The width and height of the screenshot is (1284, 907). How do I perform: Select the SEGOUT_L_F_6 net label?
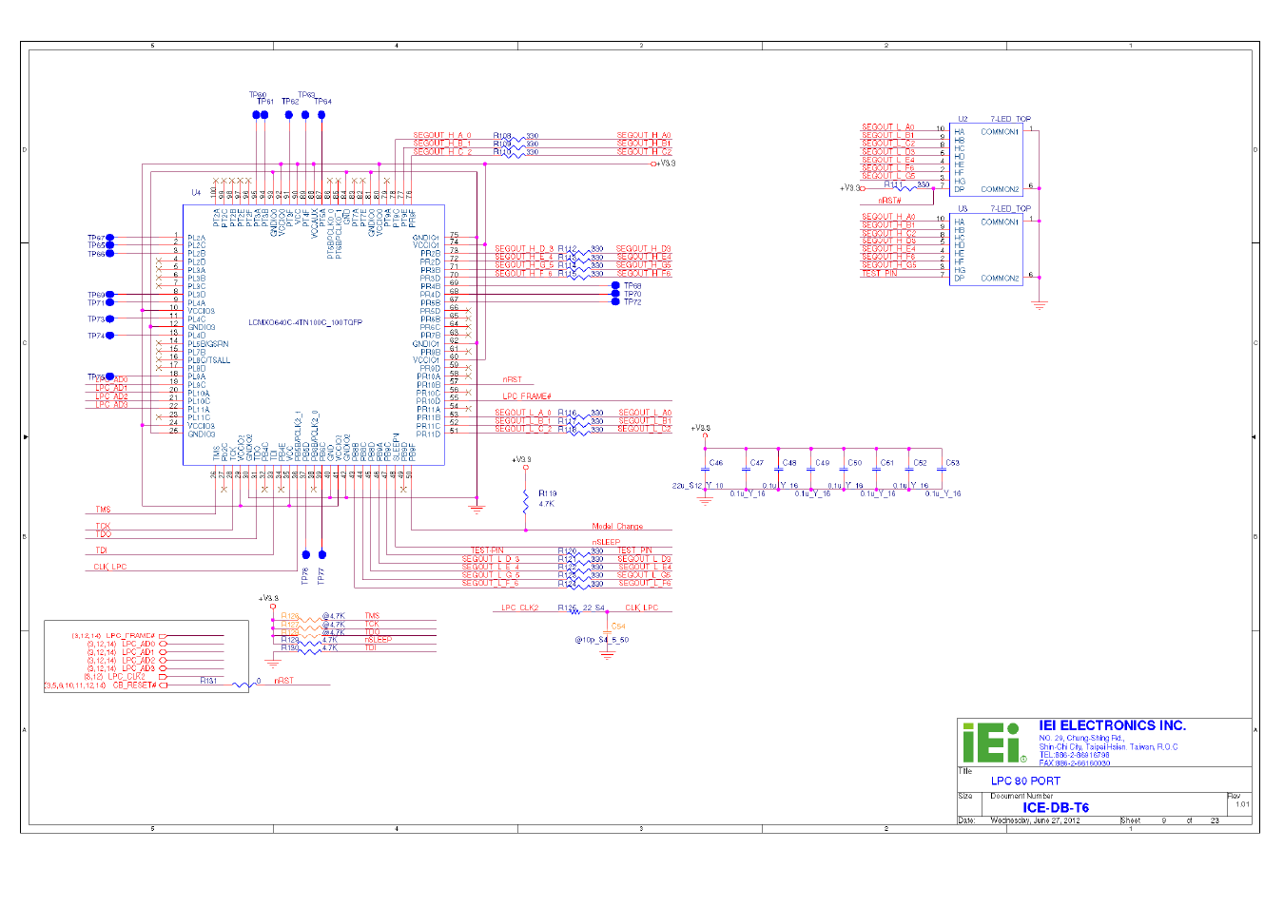[491, 583]
